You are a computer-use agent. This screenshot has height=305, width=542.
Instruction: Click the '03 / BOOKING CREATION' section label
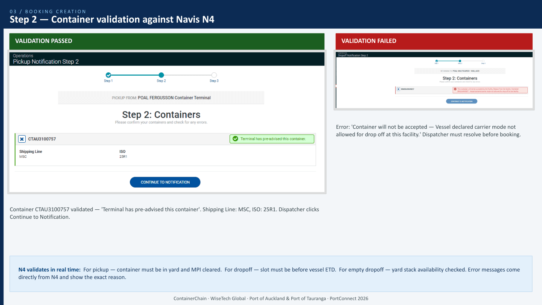[x=48, y=12]
